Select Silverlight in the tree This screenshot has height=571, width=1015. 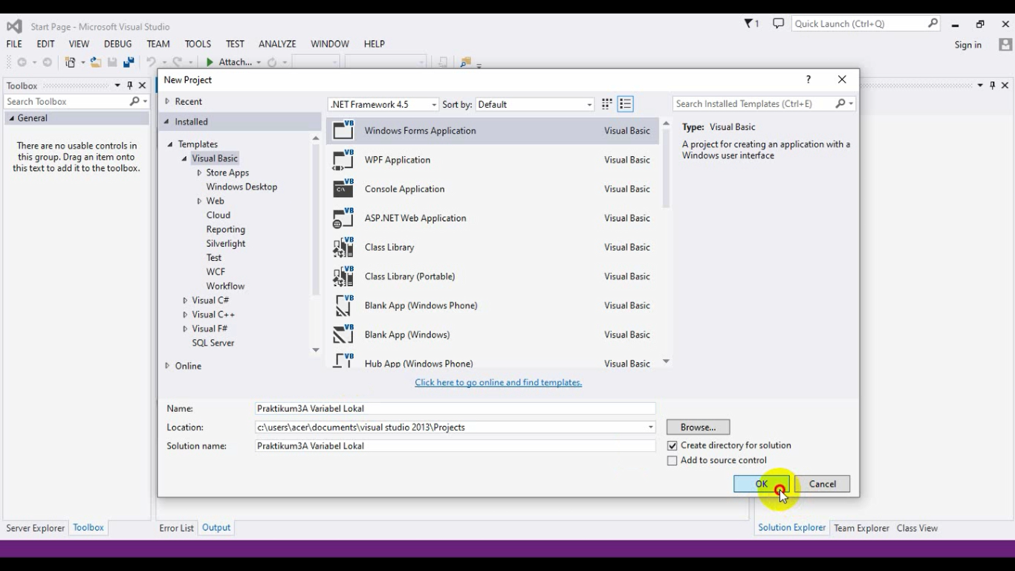[226, 243]
